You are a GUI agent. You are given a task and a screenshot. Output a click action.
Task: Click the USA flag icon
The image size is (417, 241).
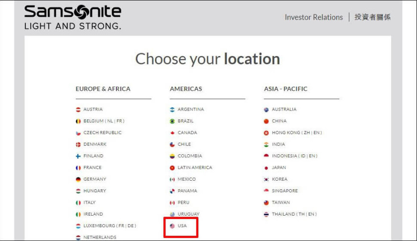(x=173, y=226)
